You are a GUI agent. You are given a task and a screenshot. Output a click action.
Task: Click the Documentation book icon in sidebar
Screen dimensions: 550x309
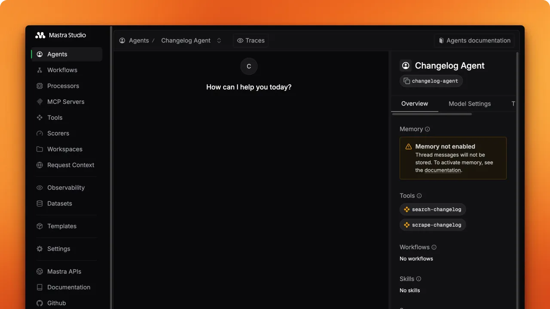point(40,288)
